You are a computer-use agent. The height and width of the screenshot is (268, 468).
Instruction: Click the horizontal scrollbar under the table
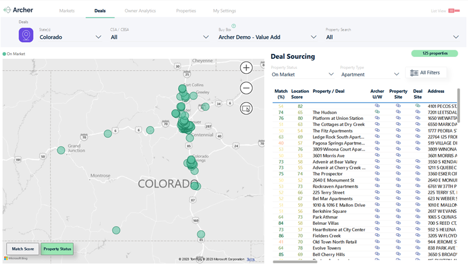coord(295,262)
